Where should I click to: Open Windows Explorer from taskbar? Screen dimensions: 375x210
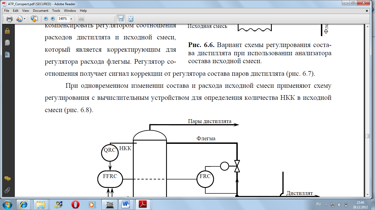tap(41, 204)
